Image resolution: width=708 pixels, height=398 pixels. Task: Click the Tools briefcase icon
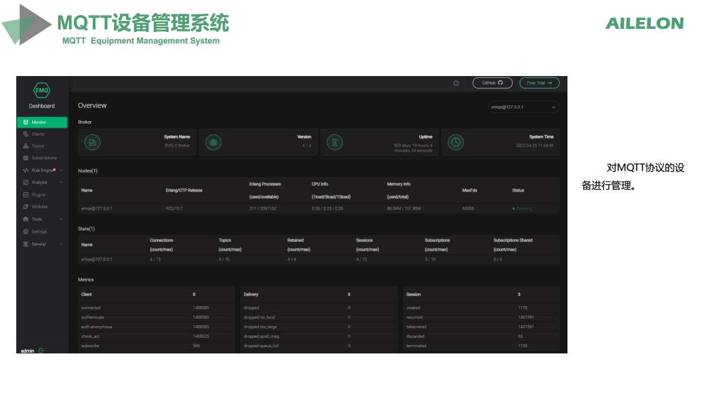pyautogui.click(x=26, y=219)
